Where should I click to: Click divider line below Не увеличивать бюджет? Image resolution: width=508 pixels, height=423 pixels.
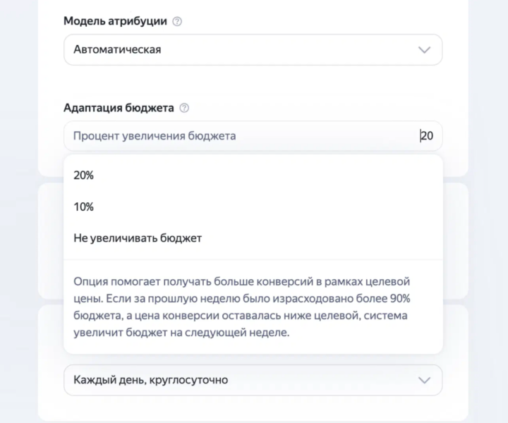coord(253,259)
